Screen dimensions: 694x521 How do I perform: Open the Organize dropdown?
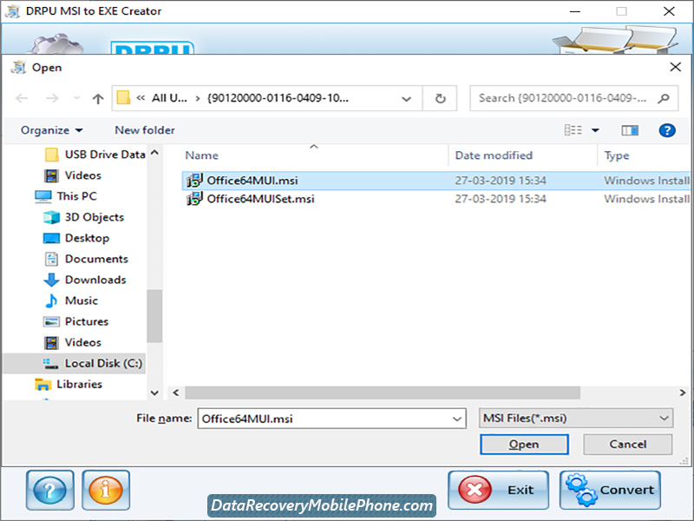pos(49,129)
